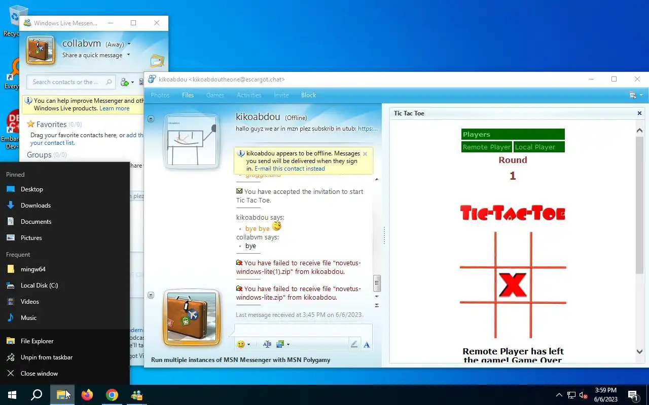Open the Share a quick message dropdown

[128, 55]
